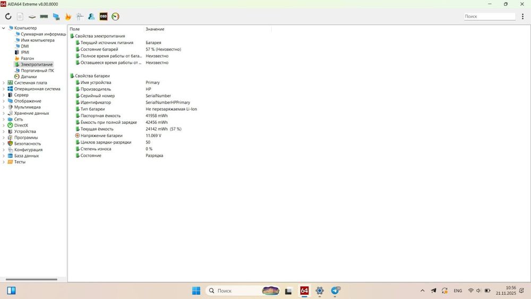
Task: Switch the ENG input language indicator
Action: coord(458,291)
